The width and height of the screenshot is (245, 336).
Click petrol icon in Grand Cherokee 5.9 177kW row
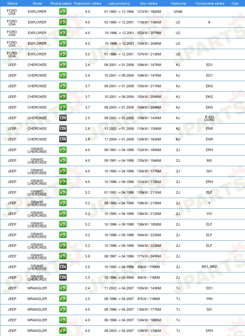tap(63, 256)
